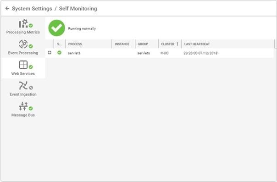Go back using the arrow icon
277x182 pixels.
pyautogui.click(x=7, y=8)
